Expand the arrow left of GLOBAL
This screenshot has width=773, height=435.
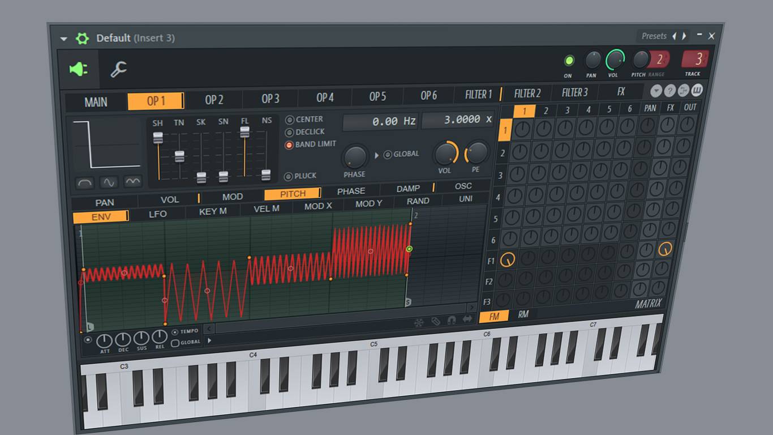(x=377, y=155)
